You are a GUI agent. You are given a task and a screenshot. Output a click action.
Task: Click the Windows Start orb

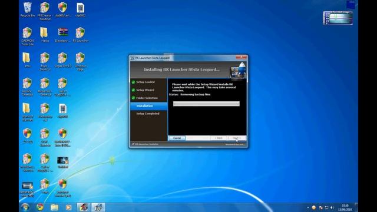[x=25, y=207]
